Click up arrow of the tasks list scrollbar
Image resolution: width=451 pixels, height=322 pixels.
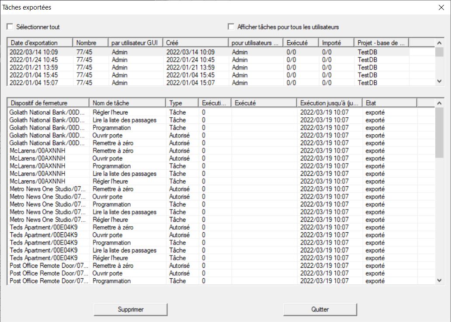[x=439, y=103]
